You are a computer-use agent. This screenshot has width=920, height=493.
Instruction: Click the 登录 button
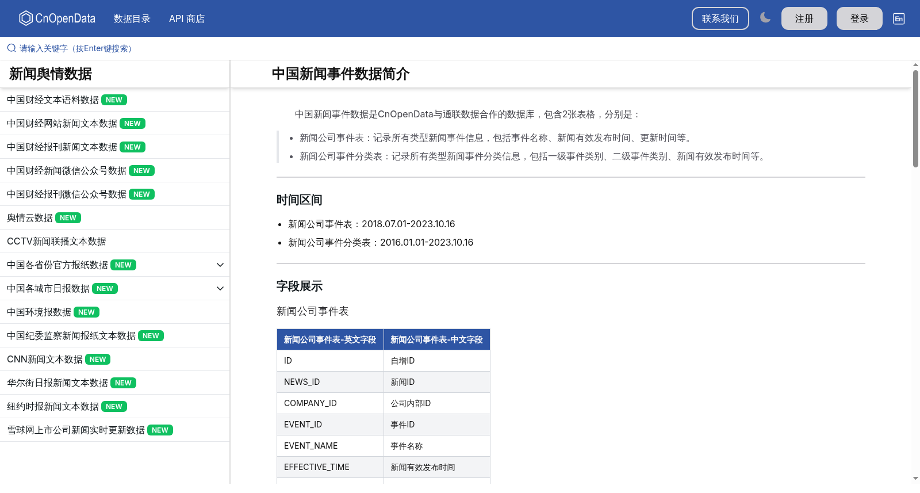click(859, 18)
